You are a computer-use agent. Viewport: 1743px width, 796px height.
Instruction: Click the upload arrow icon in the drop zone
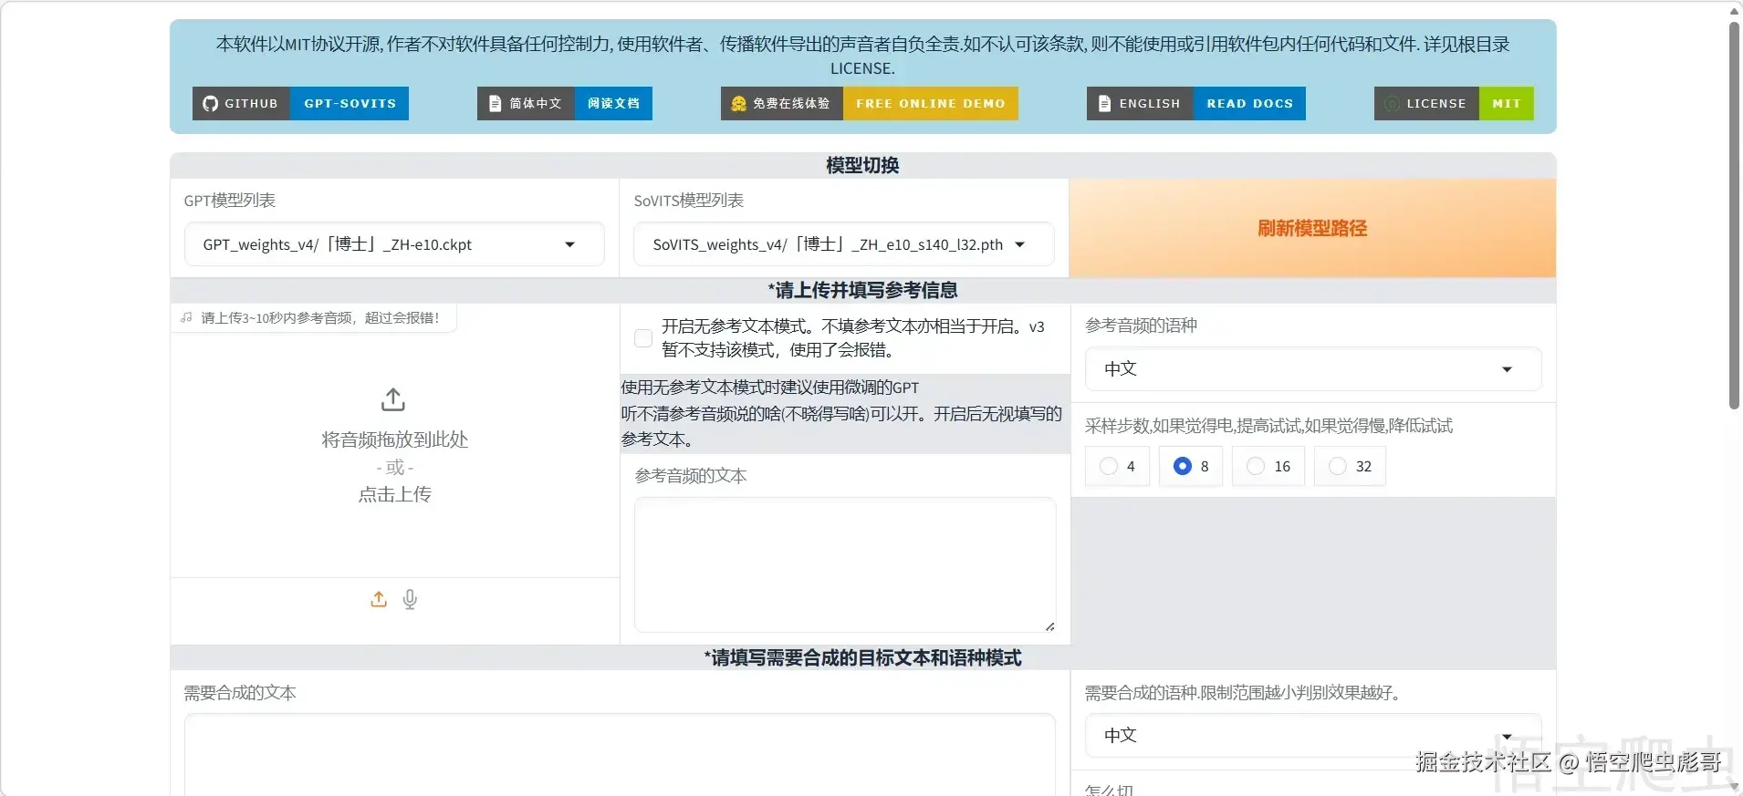click(x=393, y=399)
